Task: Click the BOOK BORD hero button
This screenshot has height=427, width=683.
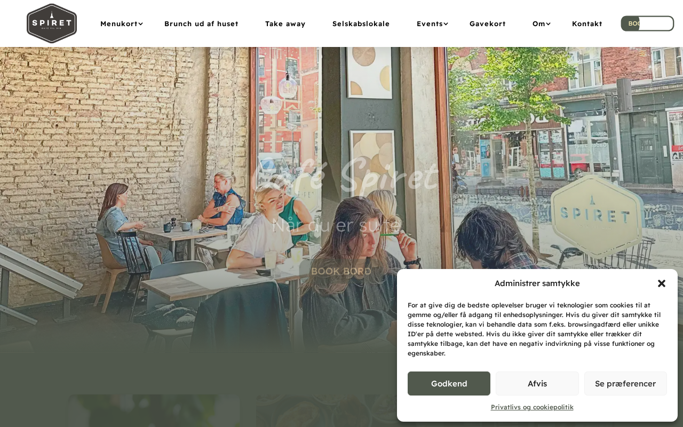Action: [341, 271]
